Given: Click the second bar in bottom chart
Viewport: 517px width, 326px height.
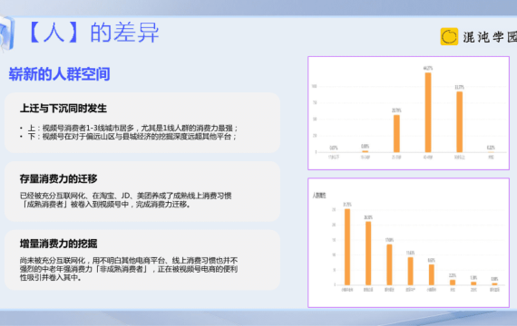Looking at the screenshot, I should [x=368, y=254].
